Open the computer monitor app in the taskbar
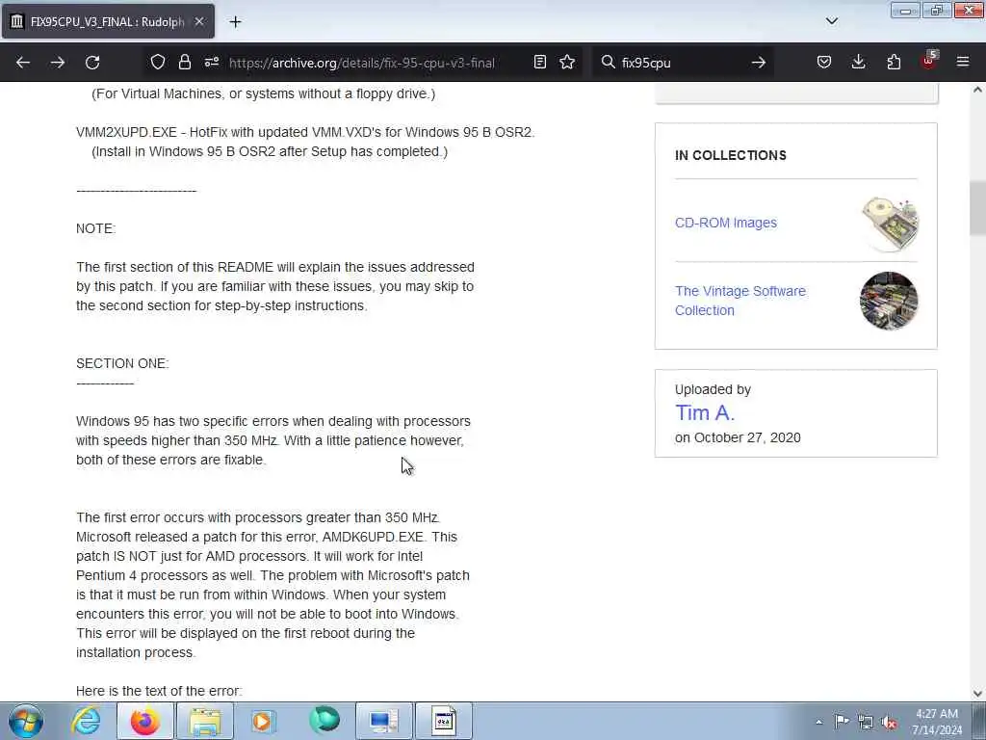The width and height of the screenshot is (986, 740). click(x=384, y=721)
